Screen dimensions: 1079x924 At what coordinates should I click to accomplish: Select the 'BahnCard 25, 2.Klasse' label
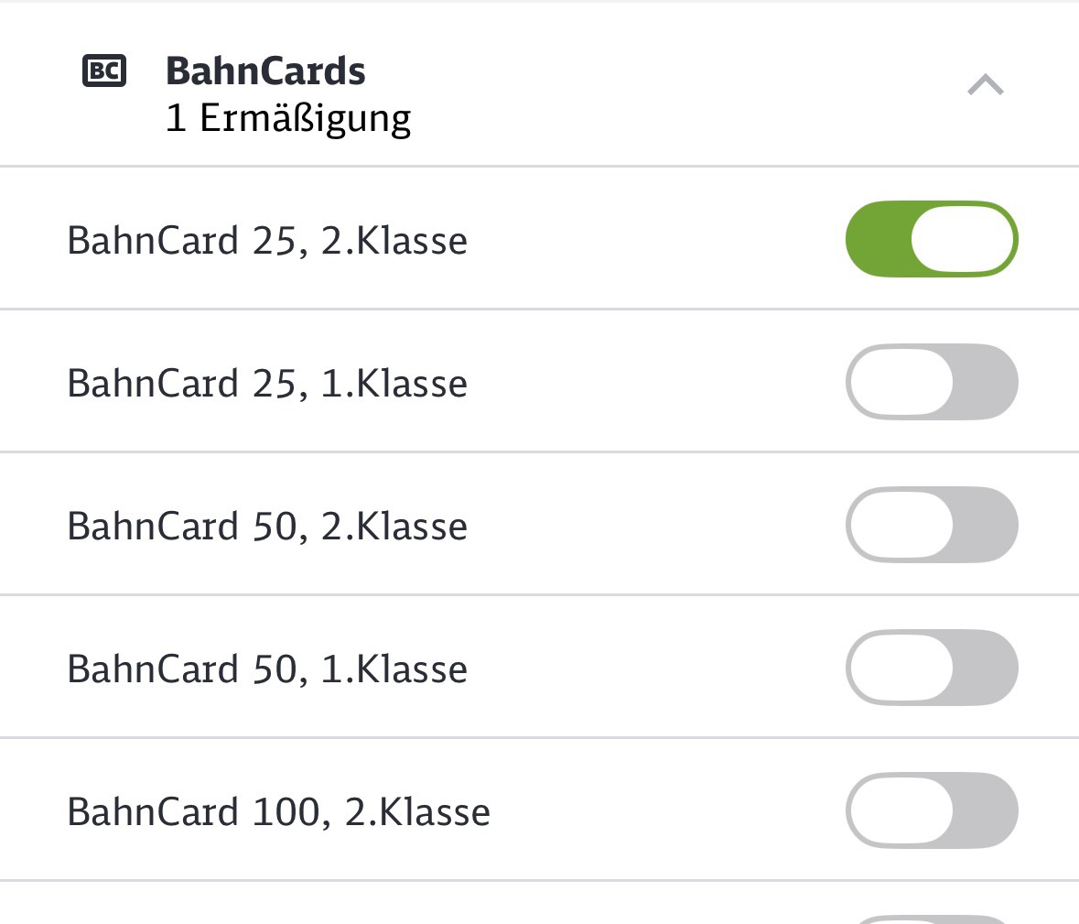(x=267, y=240)
